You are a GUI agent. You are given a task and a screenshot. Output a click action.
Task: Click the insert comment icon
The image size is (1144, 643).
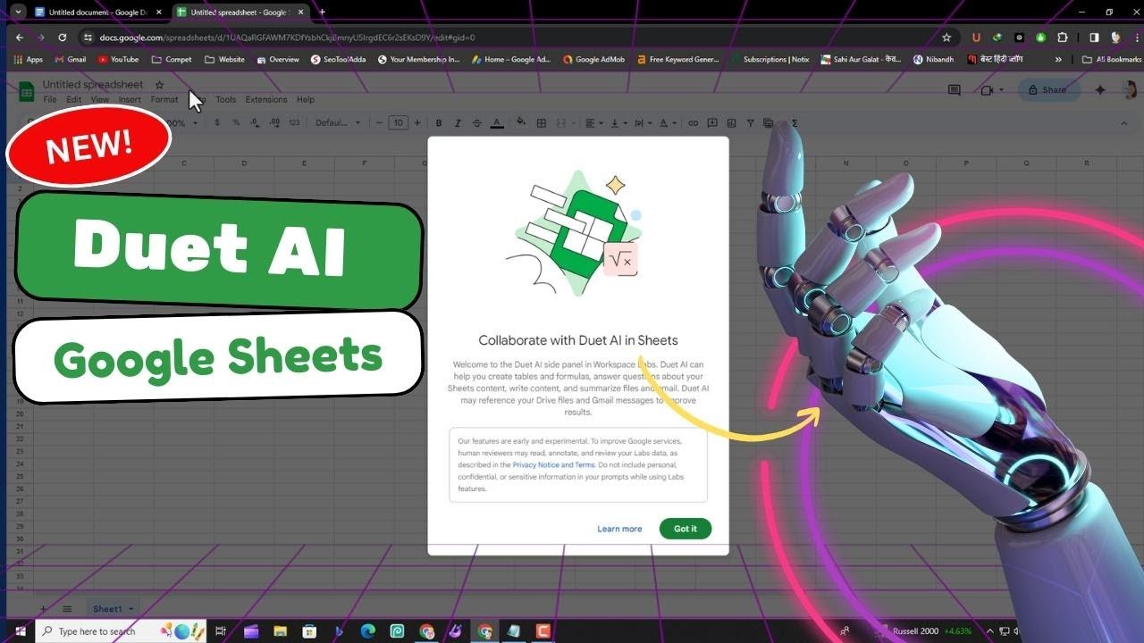click(x=714, y=123)
